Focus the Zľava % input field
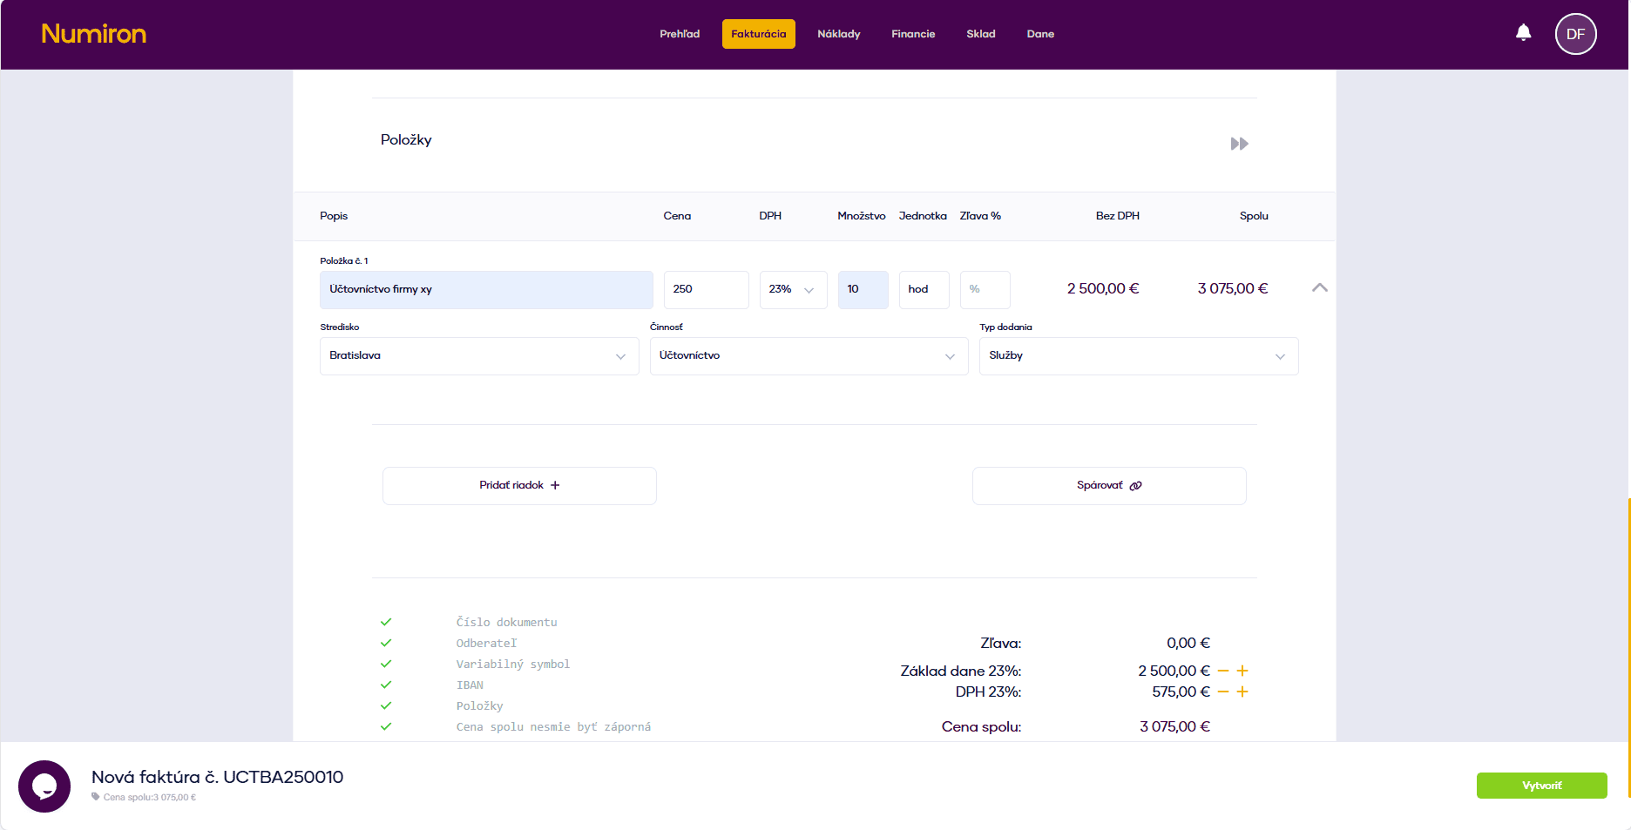This screenshot has width=1631, height=830. pyautogui.click(x=985, y=289)
